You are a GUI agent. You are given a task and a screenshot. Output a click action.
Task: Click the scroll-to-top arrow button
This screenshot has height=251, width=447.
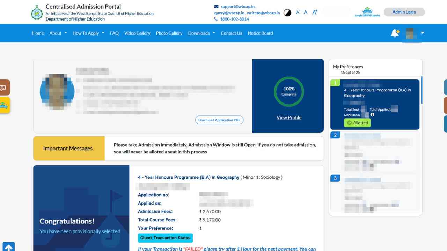[8, 247]
